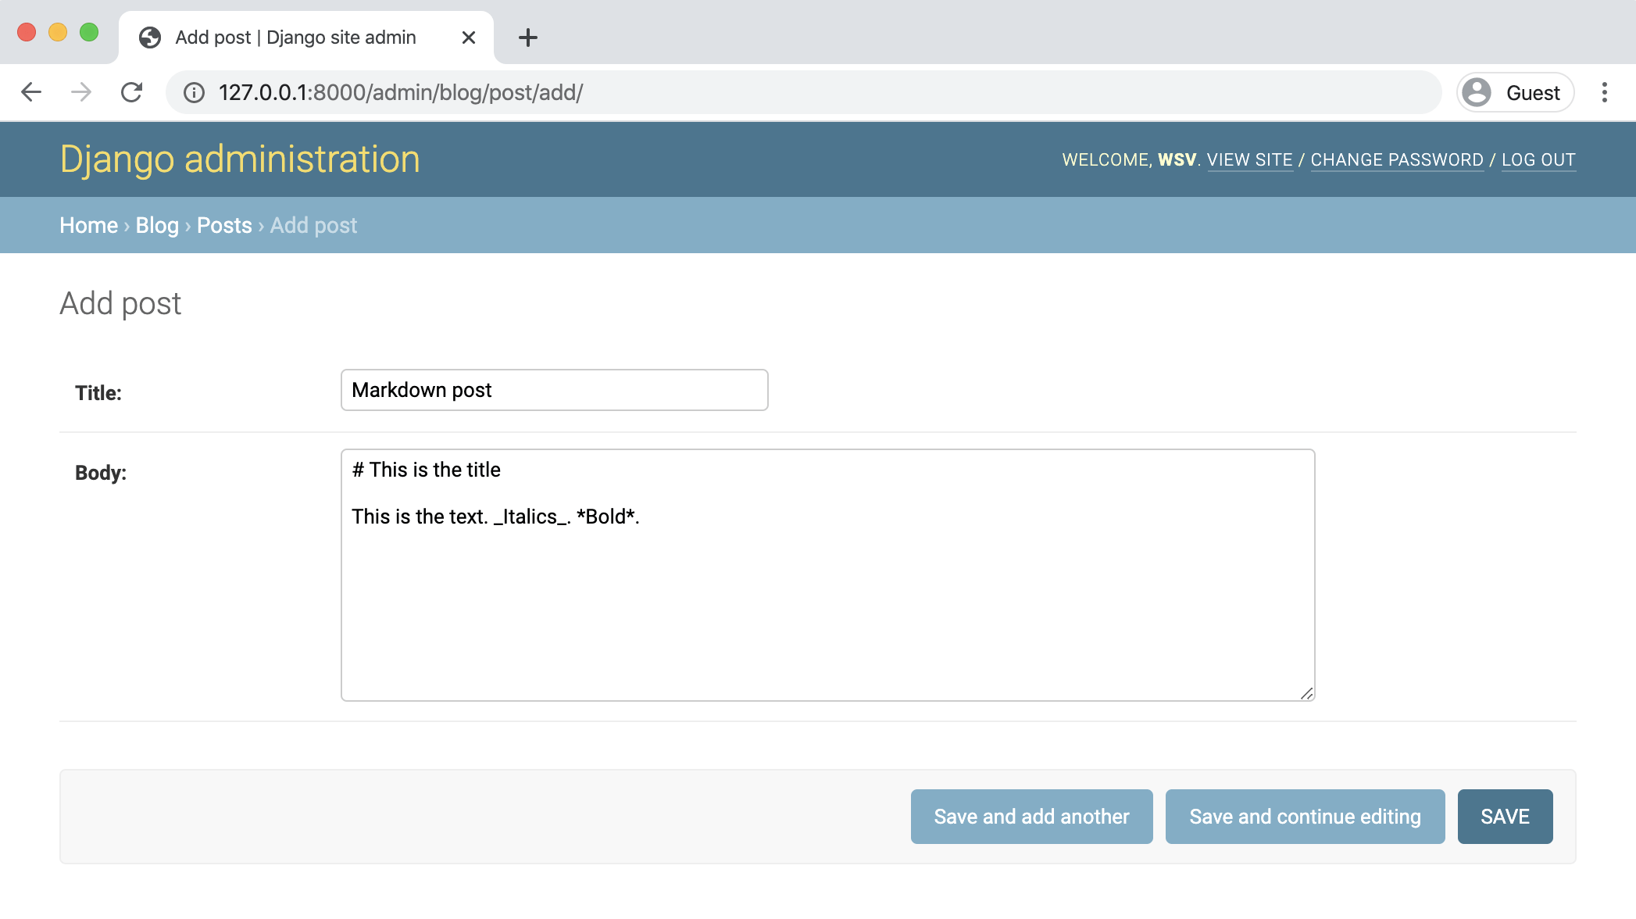The height and width of the screenshot is (919, 1636).
Task: Click inside the Body text area
Action: click(827, 570)
